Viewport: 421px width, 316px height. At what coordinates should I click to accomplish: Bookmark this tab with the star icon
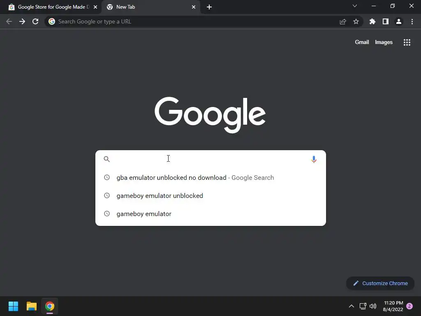click(356, 21)
